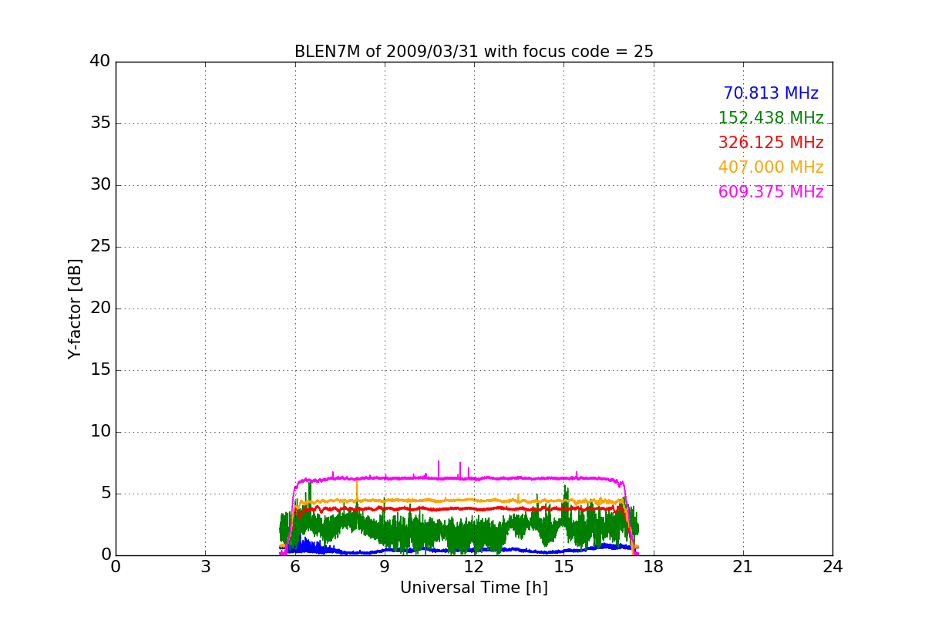The width and height of the screenshot is (925, 617).
Task: Click the 35 tick label on Y axis
Action: tap(100, 123)
